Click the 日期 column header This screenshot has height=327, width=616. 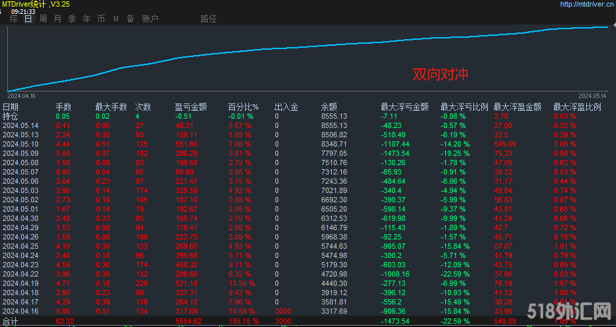[x=10, y=107]
